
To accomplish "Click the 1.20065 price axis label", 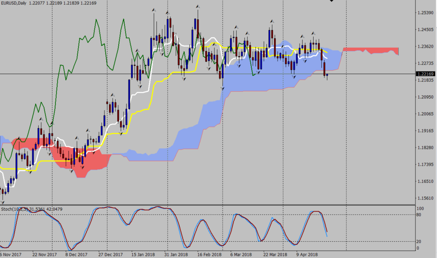I will tap(425, 114).
